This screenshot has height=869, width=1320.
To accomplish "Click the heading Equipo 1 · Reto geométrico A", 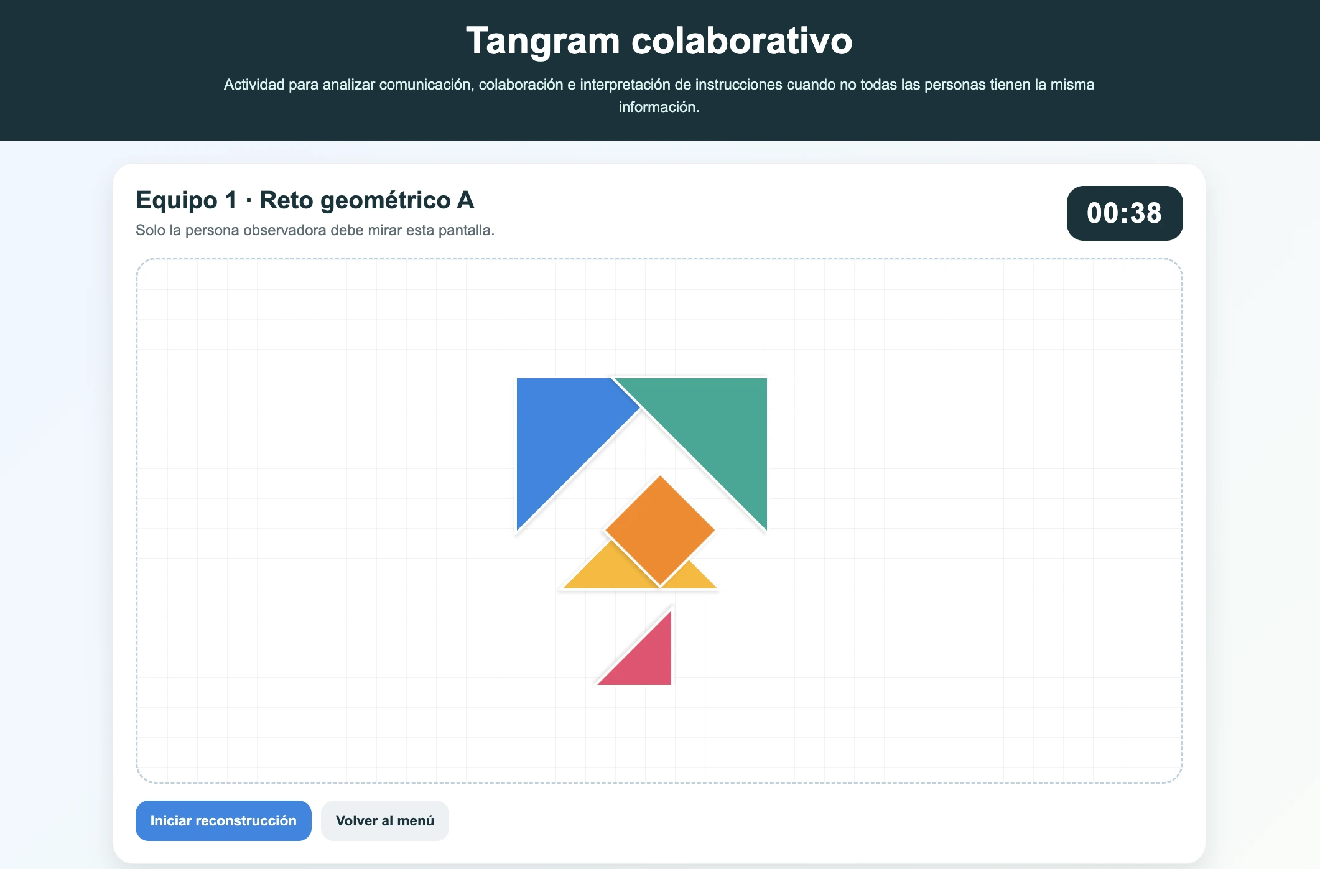I will pyautogui.click(x=305, y=200).
